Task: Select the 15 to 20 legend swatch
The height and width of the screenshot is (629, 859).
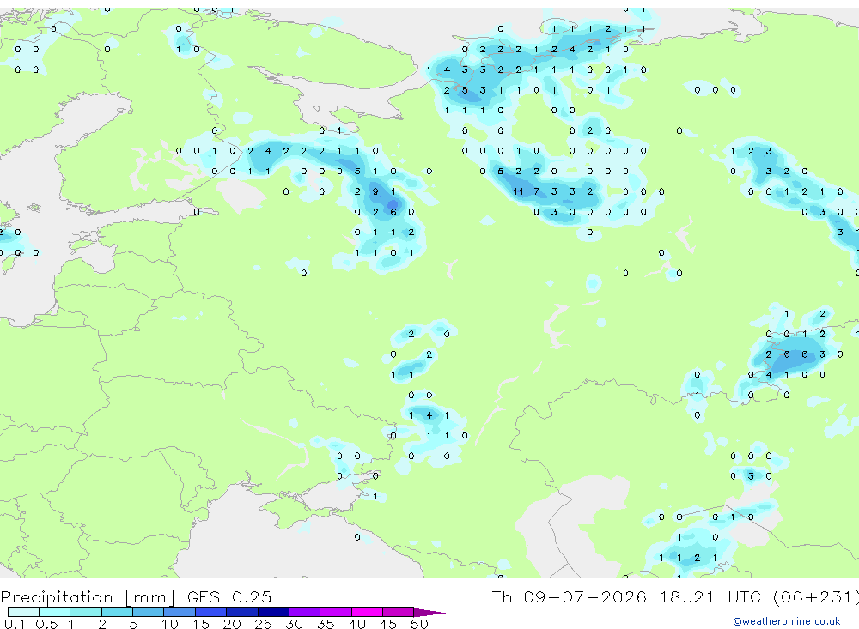Action: point(211,612)
